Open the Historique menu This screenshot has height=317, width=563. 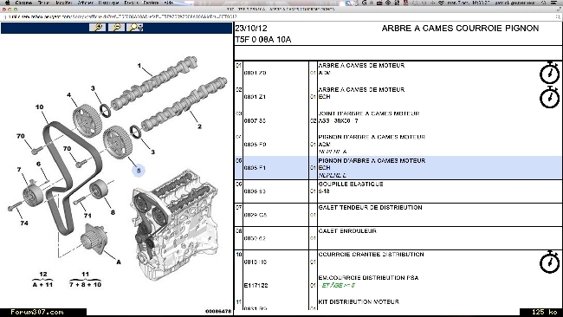[108, 3]
